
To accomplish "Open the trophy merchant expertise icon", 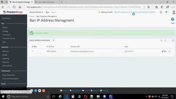I will pos(167,12).
